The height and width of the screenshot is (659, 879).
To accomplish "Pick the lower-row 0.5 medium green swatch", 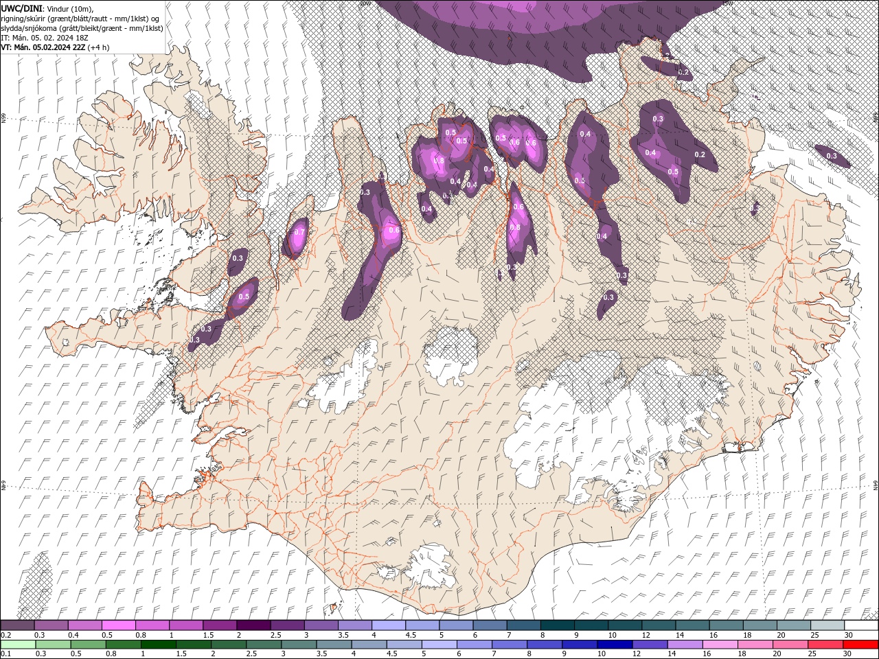I will click(89, 645).
